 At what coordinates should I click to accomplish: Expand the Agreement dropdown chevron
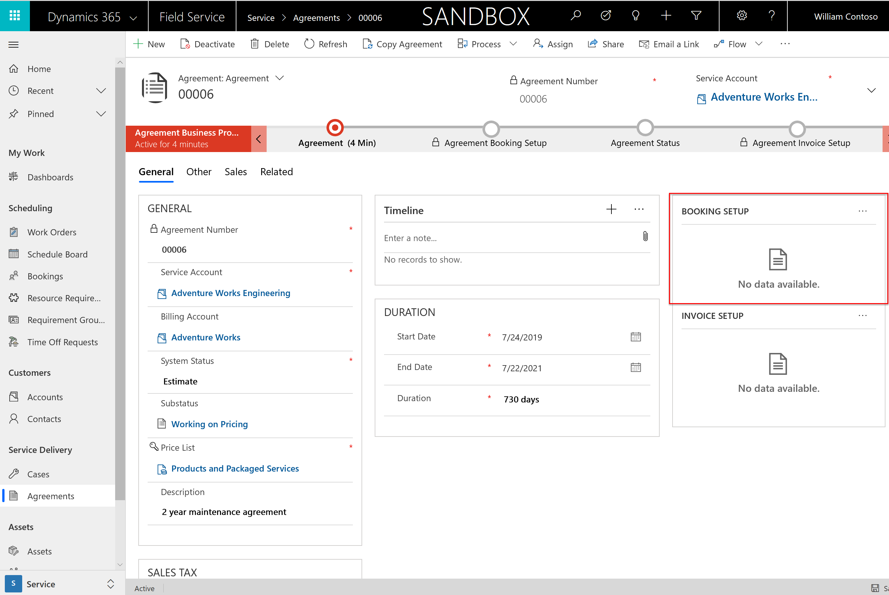(x=281, y=78)
